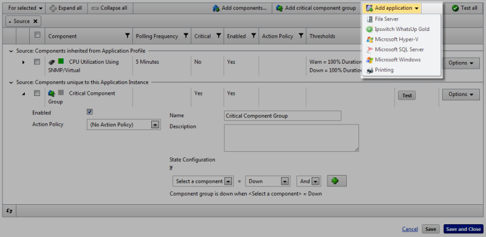
Task: Filter the Polling Frequency column
Action: [x=186, y=36]
